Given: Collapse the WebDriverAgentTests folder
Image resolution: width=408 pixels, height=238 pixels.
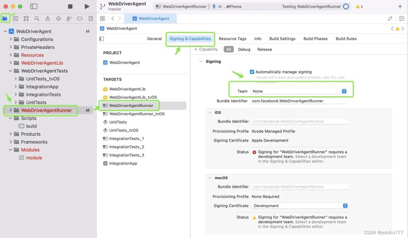Looking at the screenshot, I should pyautogui.click(x=11, y=71).
